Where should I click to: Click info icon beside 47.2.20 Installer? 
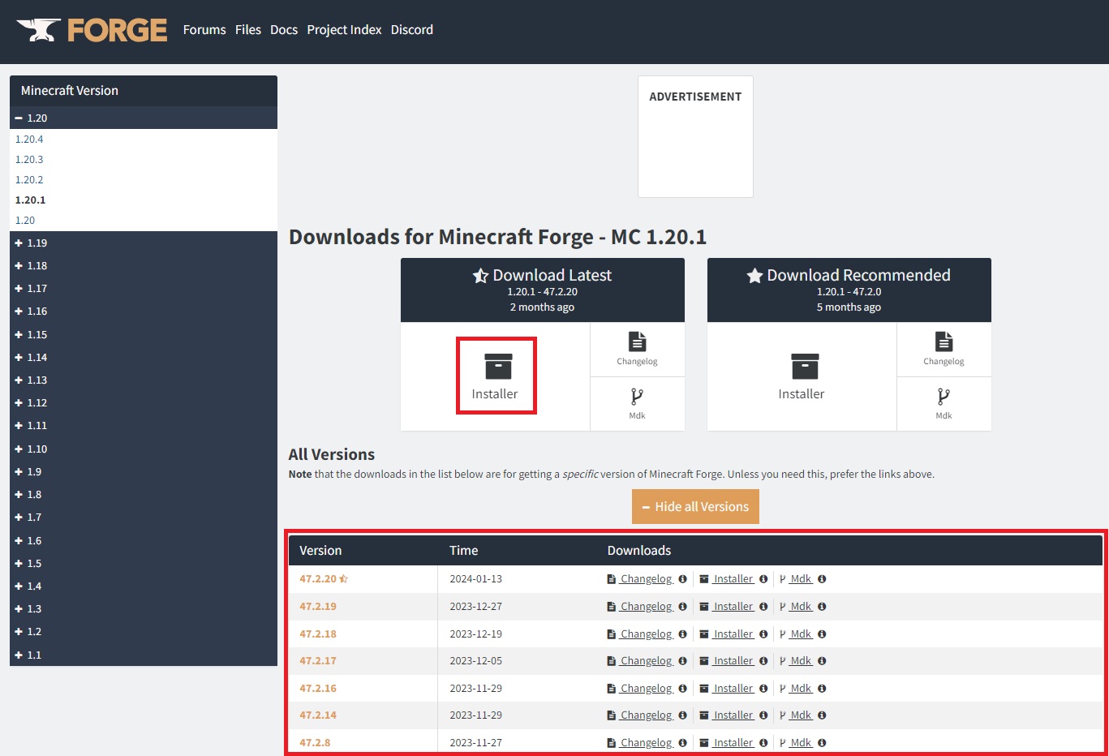pyautogui.click(x=763, y=579)
